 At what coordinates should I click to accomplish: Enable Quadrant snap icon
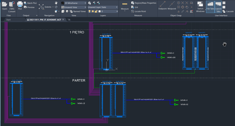tap(183, 7)
